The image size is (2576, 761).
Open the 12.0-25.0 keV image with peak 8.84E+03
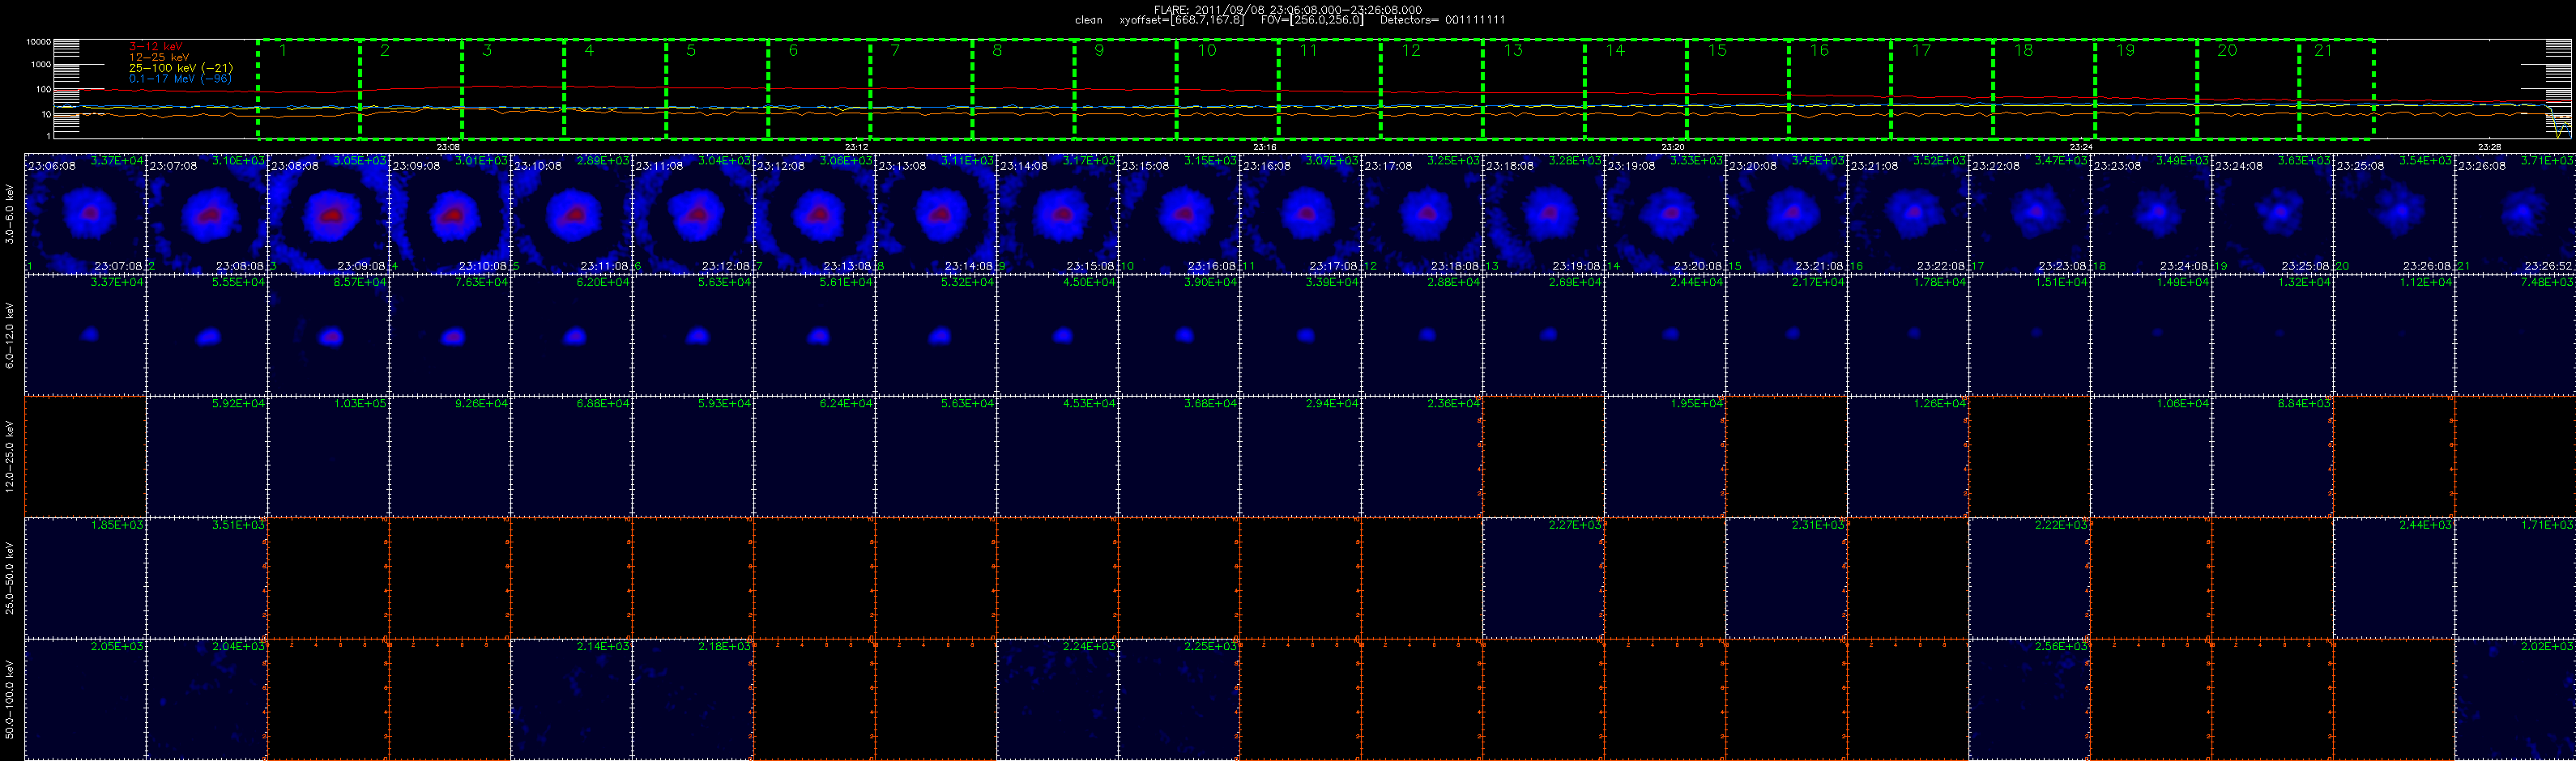click(x=2272, y=456)
